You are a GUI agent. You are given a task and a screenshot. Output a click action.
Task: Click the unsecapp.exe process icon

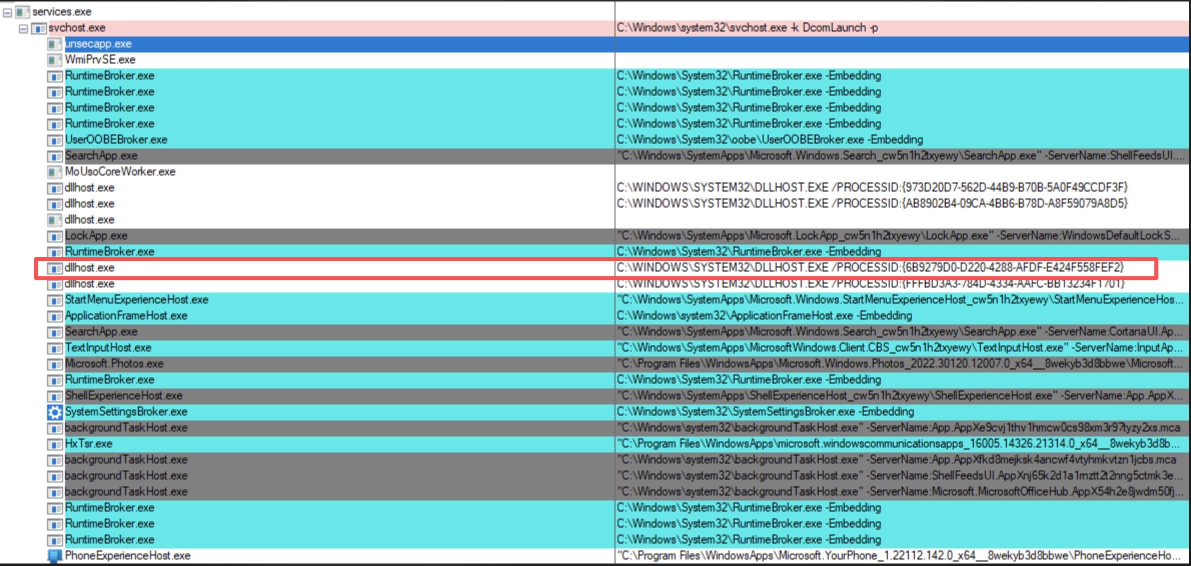tap(55, 44)
